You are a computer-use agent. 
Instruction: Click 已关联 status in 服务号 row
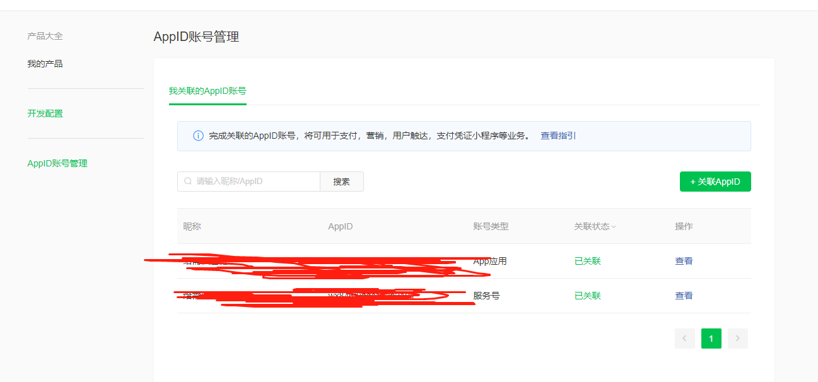(x=587, y=296)
